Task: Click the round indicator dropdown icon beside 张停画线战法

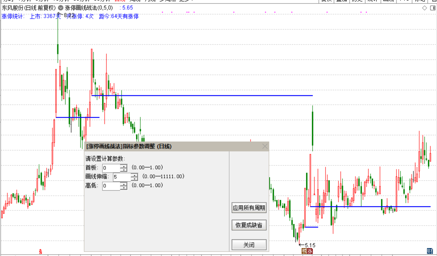Action: pyautogui.click(x=61, y=8)
